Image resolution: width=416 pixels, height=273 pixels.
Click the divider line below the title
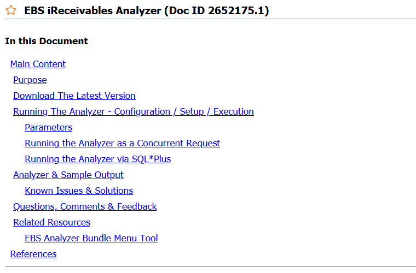click(x=208, y=19)
